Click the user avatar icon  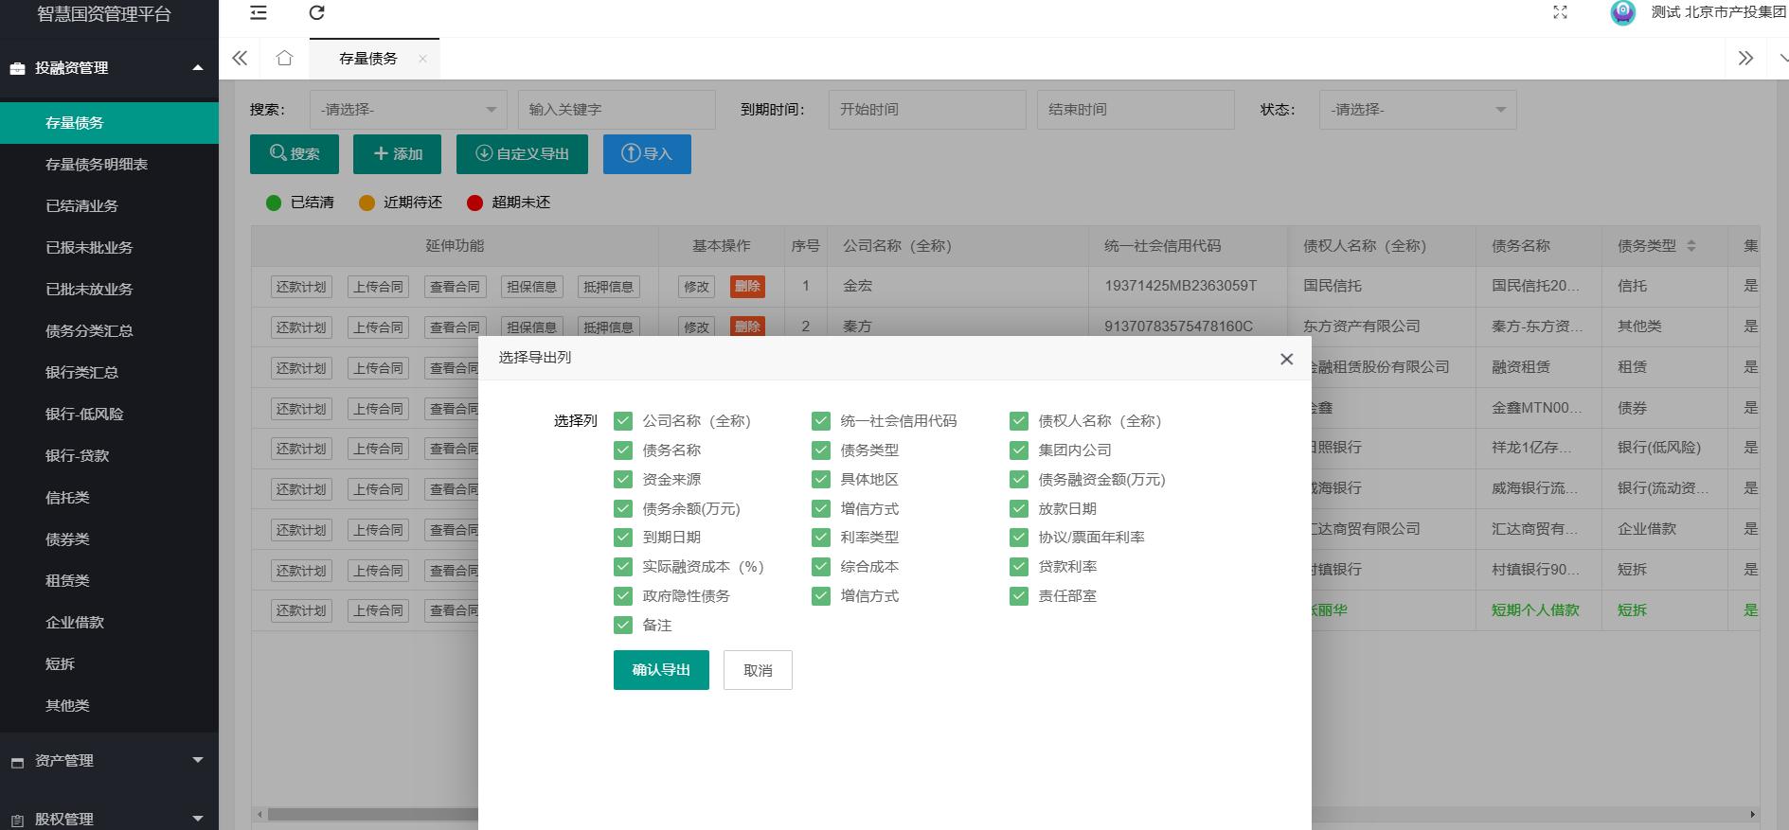tap(1623, 13)
